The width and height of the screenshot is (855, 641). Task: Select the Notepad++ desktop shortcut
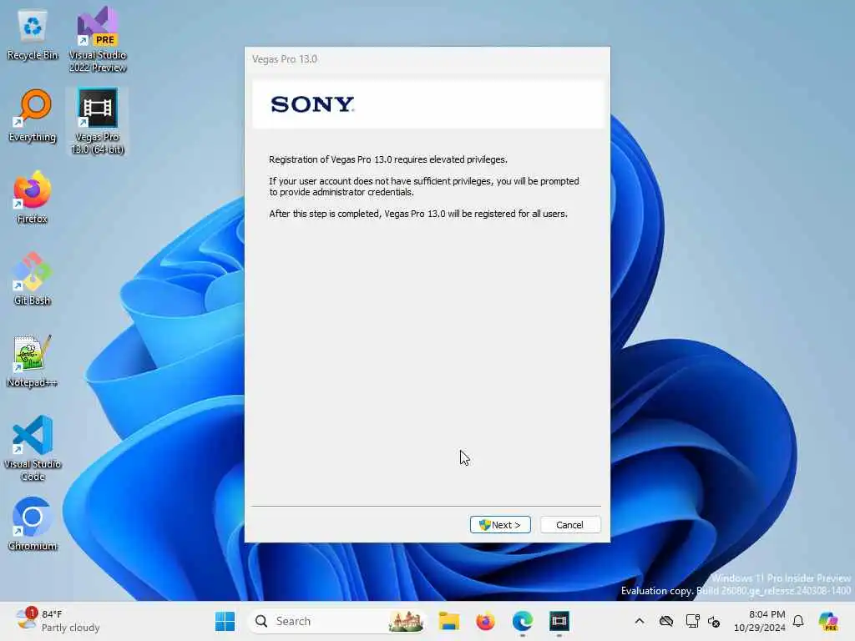33,361
